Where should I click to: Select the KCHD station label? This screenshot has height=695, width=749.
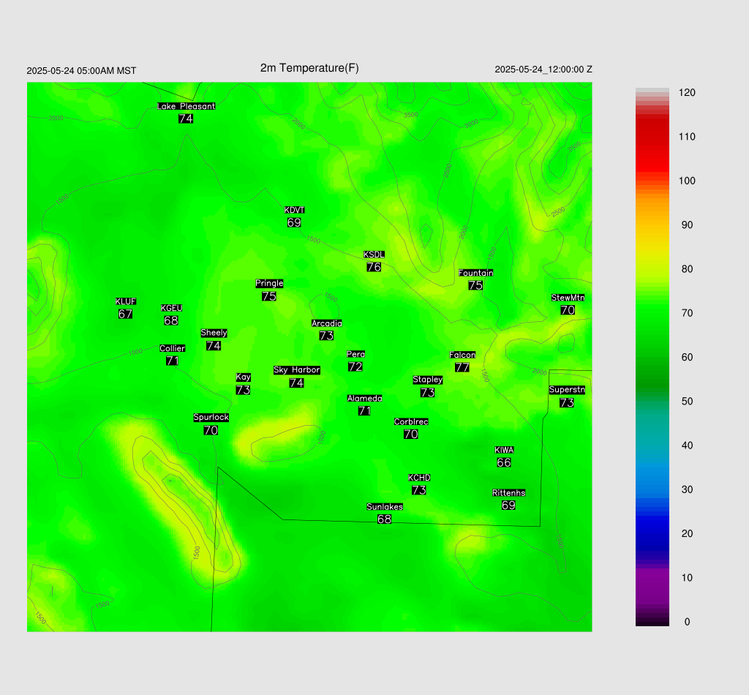(x=419, y=478)
